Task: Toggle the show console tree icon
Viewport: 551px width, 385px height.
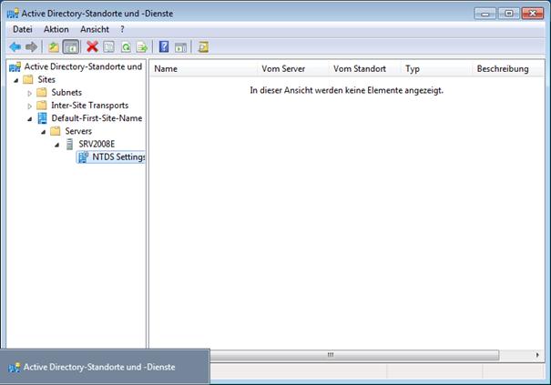Action: tap(71, 46)
